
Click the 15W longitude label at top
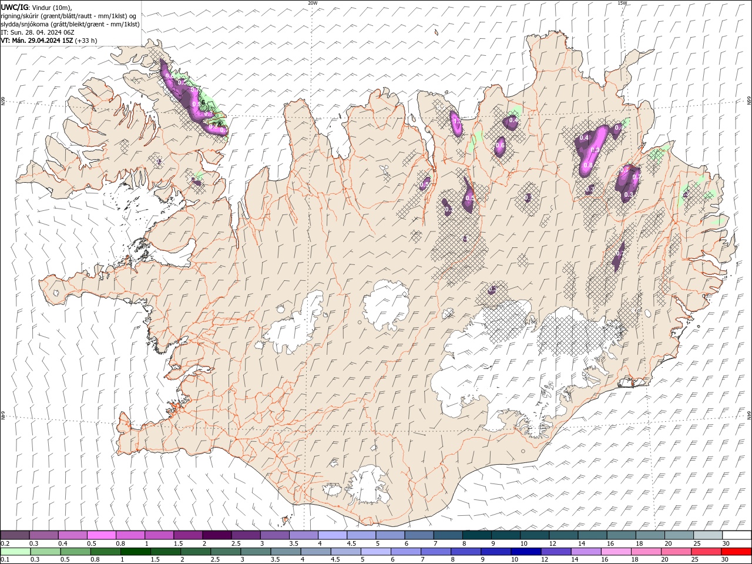(622, 3)
